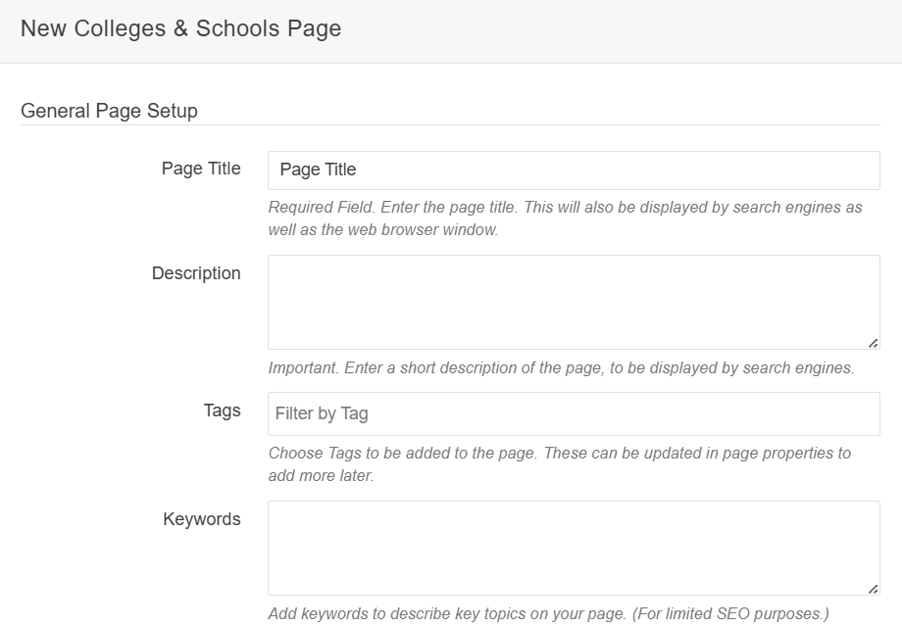Grab the Description box resize handle
The height and width of the screenshot is (628, 902).
(873, 343)
